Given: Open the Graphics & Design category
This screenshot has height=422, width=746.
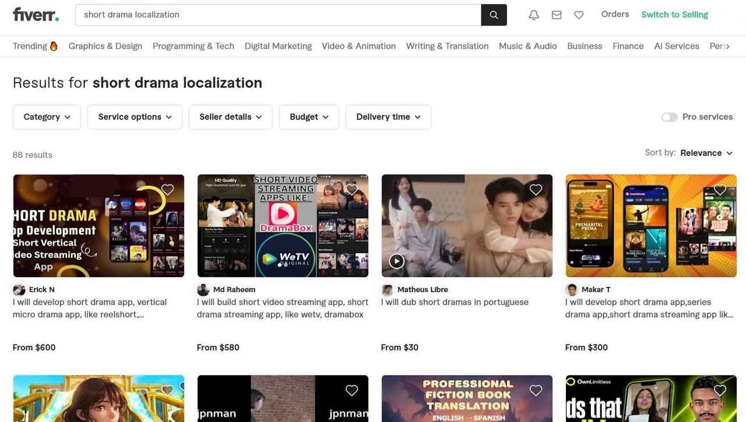Looking at the screenshot, I should click(x=105, y=46).
